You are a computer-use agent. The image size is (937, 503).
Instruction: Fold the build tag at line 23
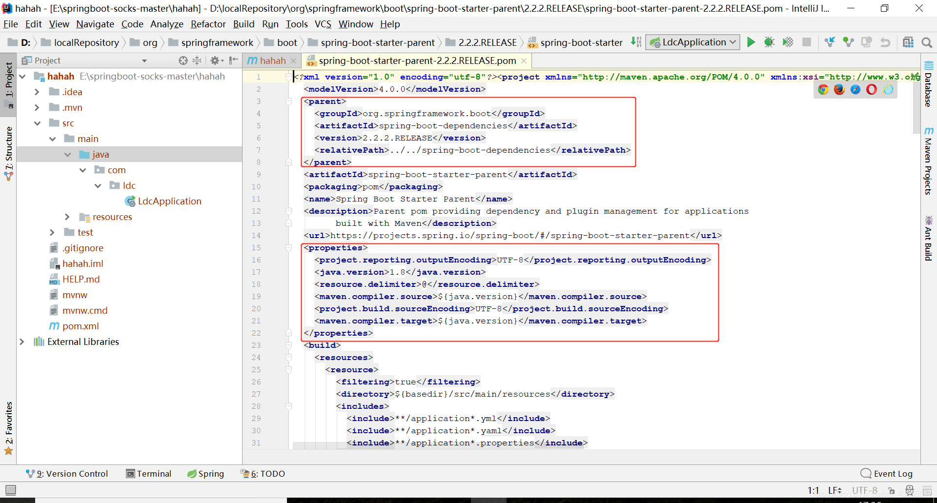[x=288, y=345]
